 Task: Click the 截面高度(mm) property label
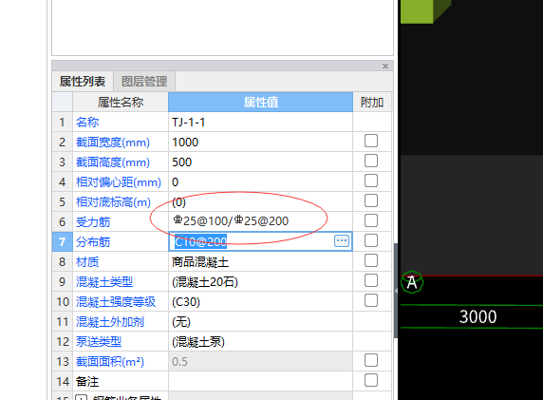(113, 162)
